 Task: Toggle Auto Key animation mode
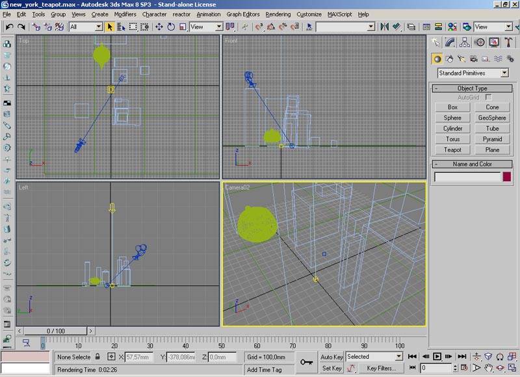pos(331,357)
